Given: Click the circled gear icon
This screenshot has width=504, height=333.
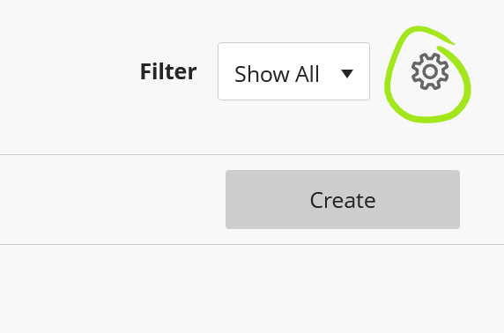Looking at the screenshot, I should (x=430, y=71).
